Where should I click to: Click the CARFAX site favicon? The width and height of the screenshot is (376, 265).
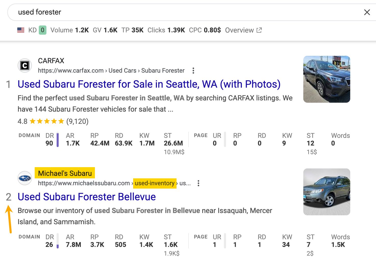[25, 65]
